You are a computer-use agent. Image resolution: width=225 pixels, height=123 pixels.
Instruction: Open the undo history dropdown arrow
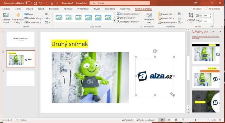43,3
